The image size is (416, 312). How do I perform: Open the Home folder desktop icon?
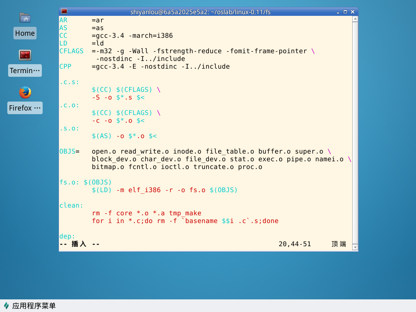[25, 18]
